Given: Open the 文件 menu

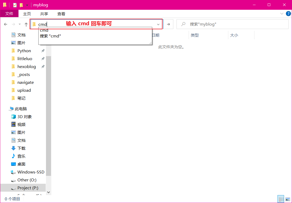Looking at the screenshot, I should click(x=9, y=14).
